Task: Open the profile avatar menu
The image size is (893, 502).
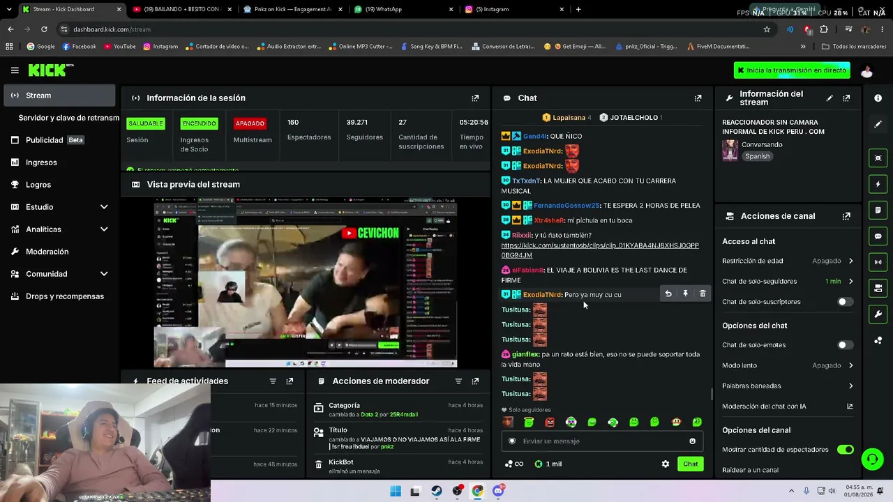Action: point(866,70)
